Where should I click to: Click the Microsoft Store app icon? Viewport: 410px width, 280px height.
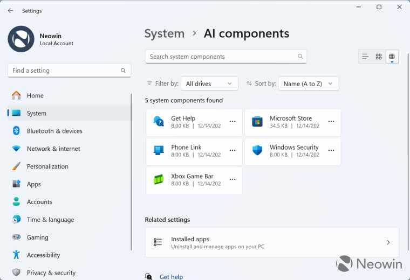tap(257, 122)
